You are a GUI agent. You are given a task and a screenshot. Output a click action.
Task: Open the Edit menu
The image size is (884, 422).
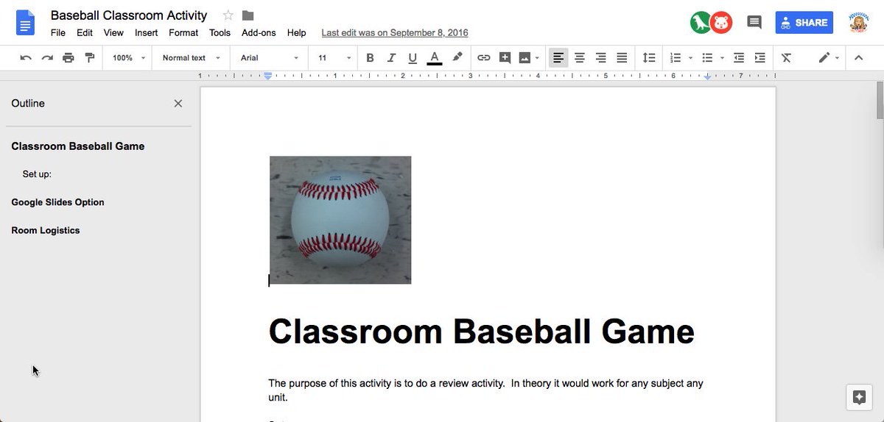(85, 32)
